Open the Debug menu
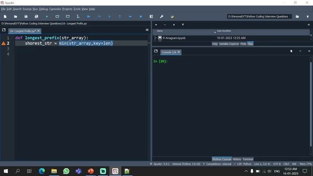Screen dimensions: 313x176 (44, 9)
